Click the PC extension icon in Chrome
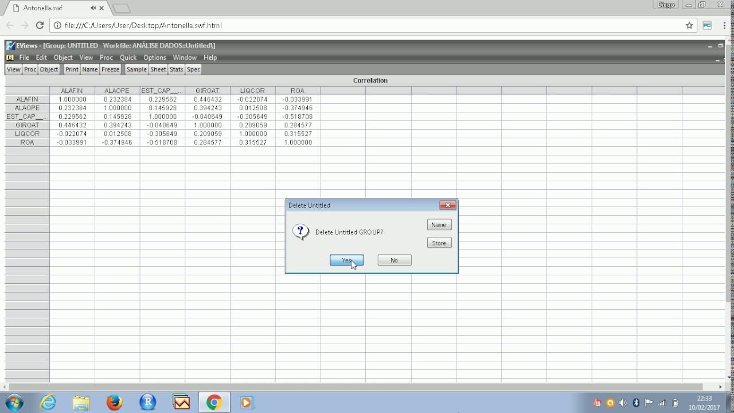734x413 pixels. (x=707, y=25)
